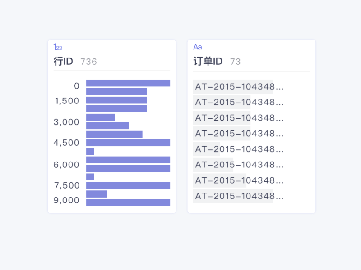Select the 订单ID column title
The height and width of the screenshot is (270, 361).
click(x=208, y=62)
